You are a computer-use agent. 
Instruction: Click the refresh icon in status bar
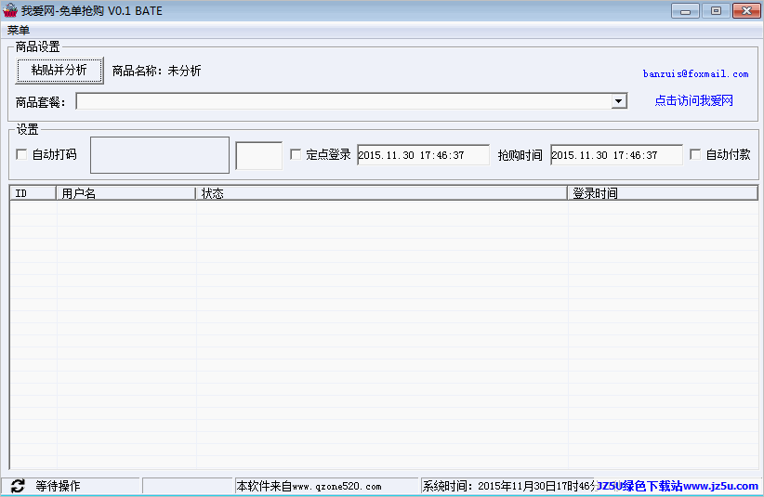click(x=18, y=486)
